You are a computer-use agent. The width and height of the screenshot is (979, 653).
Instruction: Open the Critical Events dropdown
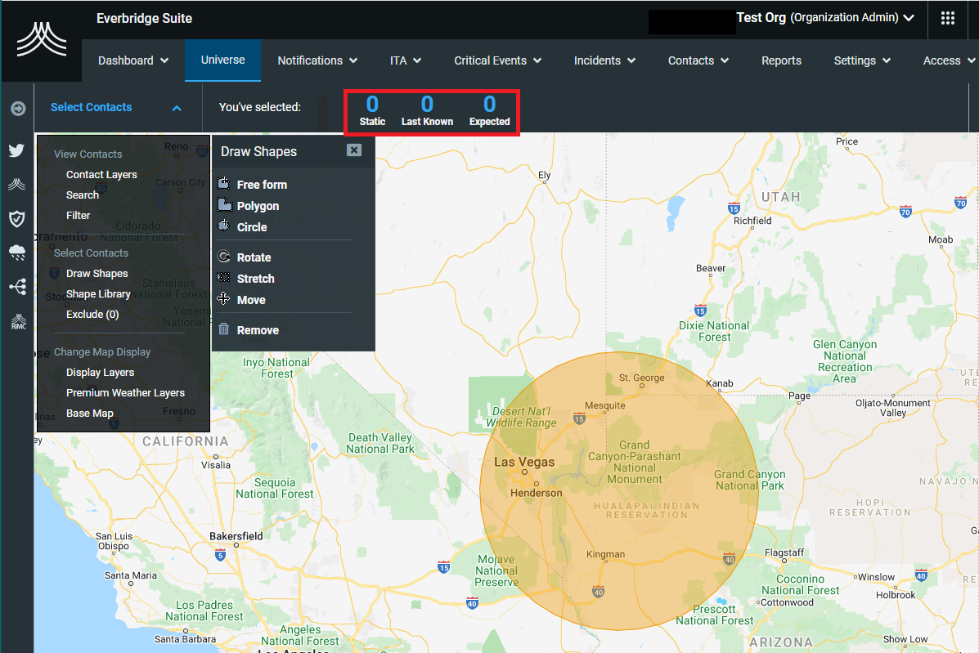tap(497, 60)
